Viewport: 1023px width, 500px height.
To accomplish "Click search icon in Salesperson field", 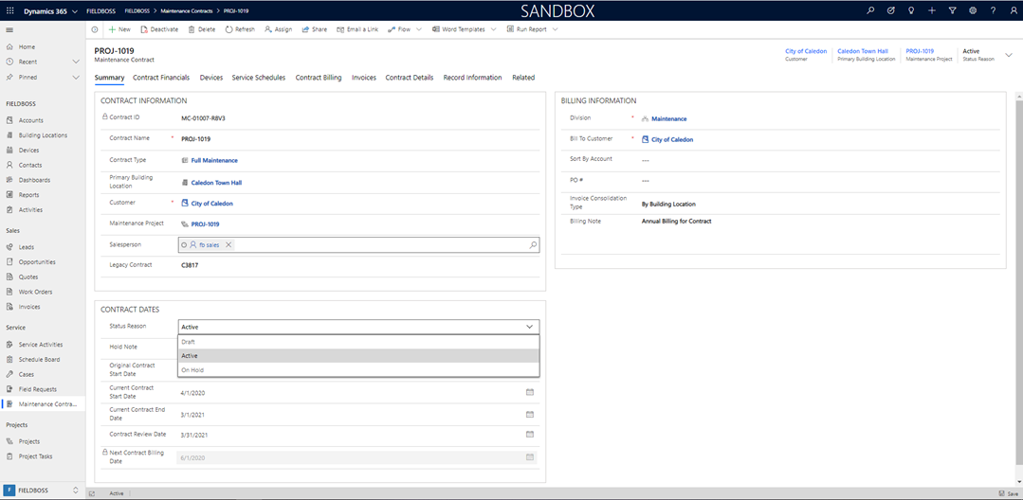I will tap(533, 245).
